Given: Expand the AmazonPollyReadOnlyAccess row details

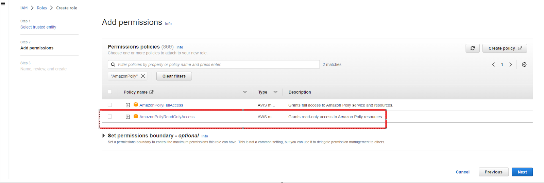Looking at the screenshot, I should click(x=128, y=117).
